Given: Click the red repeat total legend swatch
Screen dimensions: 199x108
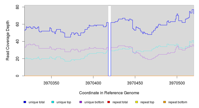Looking at the screenshot, I should [x=109, y=102].
